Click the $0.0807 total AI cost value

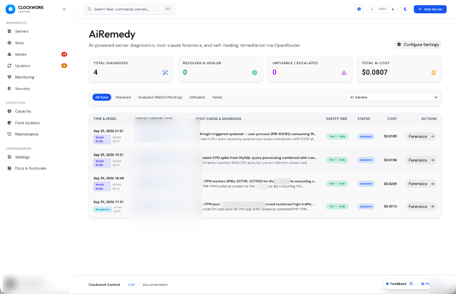click(374, 72)
